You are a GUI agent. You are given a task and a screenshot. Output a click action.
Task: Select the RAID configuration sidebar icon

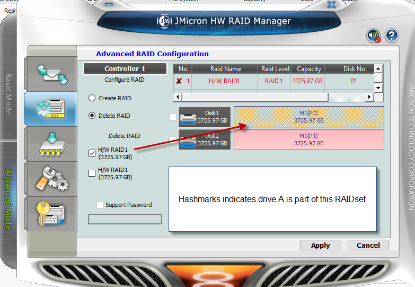point(51,109)
